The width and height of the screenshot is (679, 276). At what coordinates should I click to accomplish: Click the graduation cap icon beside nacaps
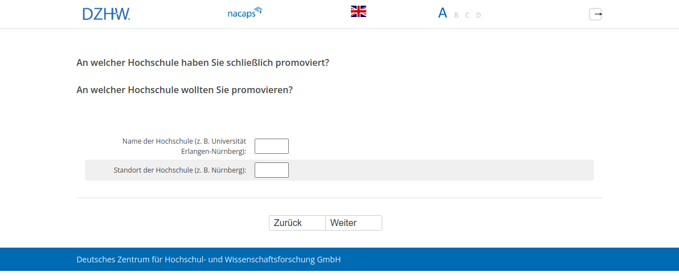tap(258, 10)
